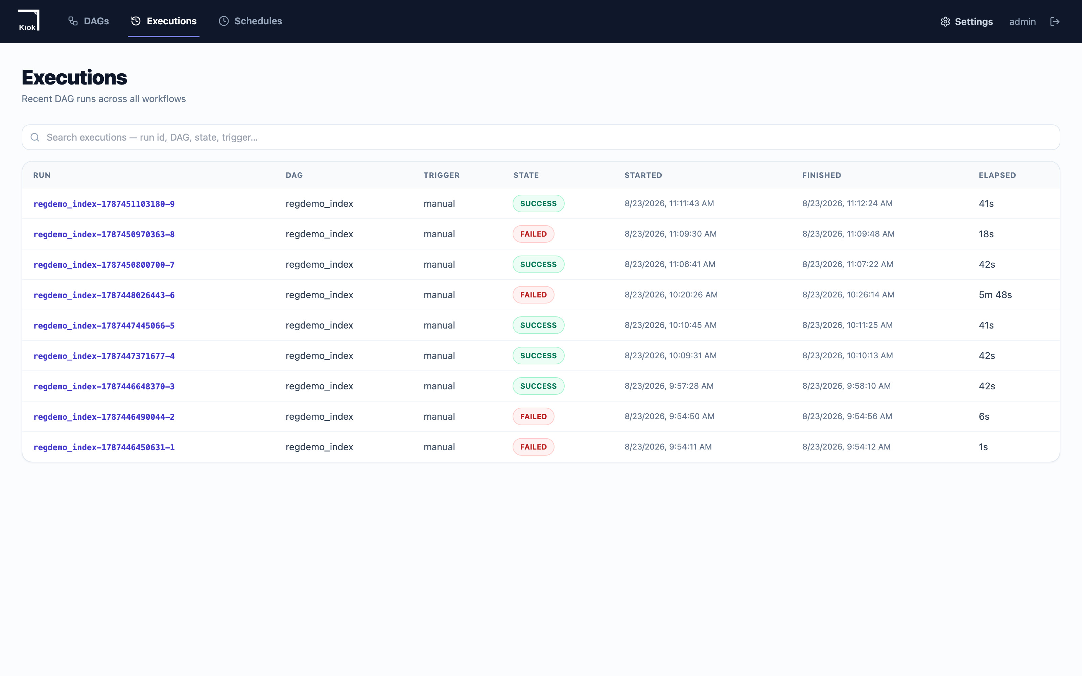Click the SUCCESS badge for run -9

pyautogui.click(x=538, y=203)
